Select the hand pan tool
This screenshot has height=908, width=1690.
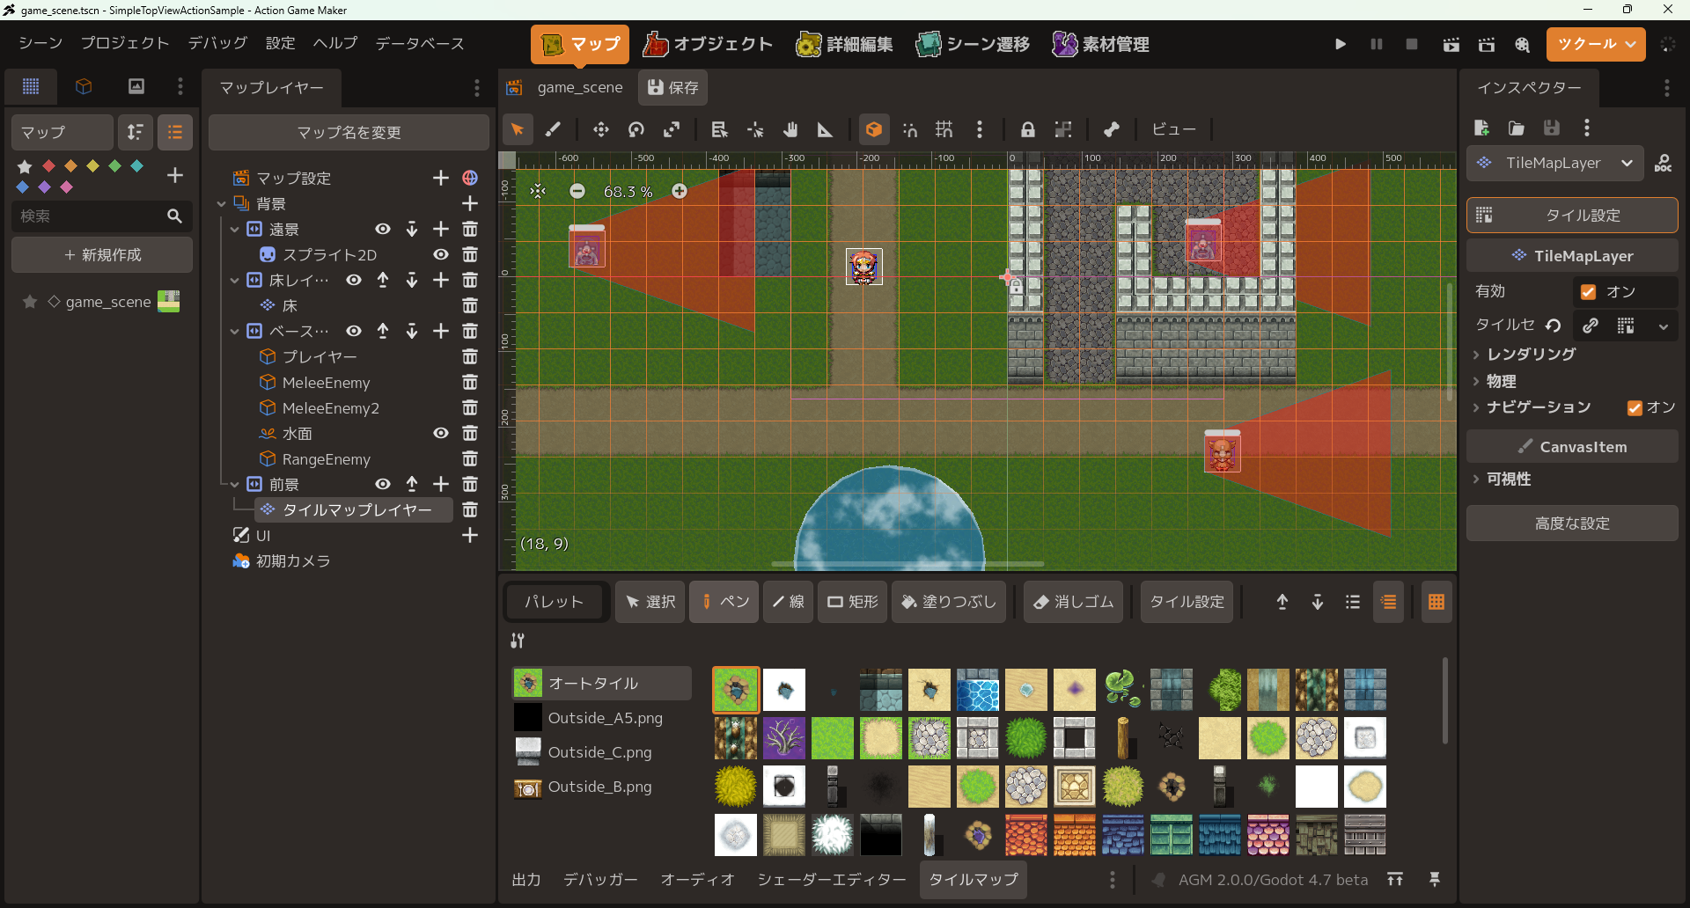pos(790,129)
